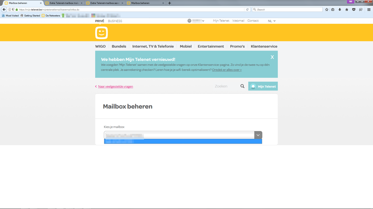
Task: Select the BUSINESS site section
Action: pos(115,21)
